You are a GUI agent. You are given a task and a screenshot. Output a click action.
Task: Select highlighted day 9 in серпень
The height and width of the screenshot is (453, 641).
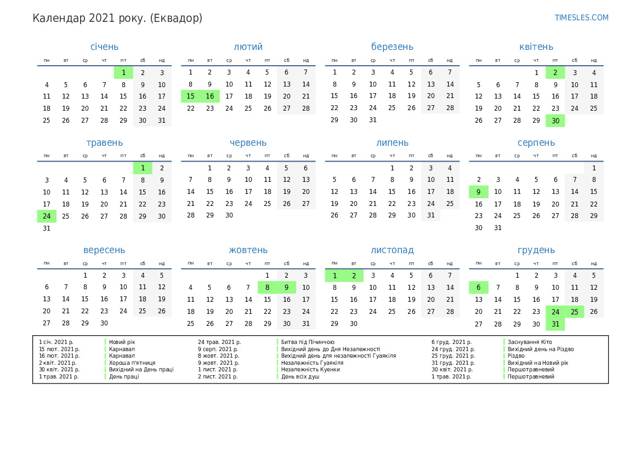[478, 192]
